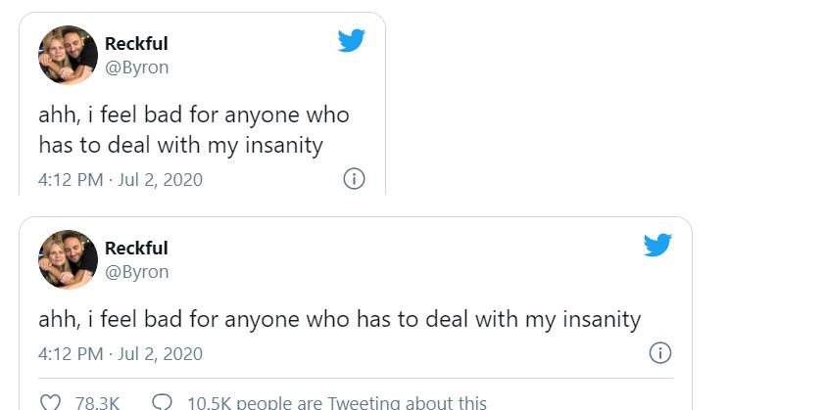Screen dimensions: 827x410
Task: Click the reply speech bubble icon
Action: (163, 402)
